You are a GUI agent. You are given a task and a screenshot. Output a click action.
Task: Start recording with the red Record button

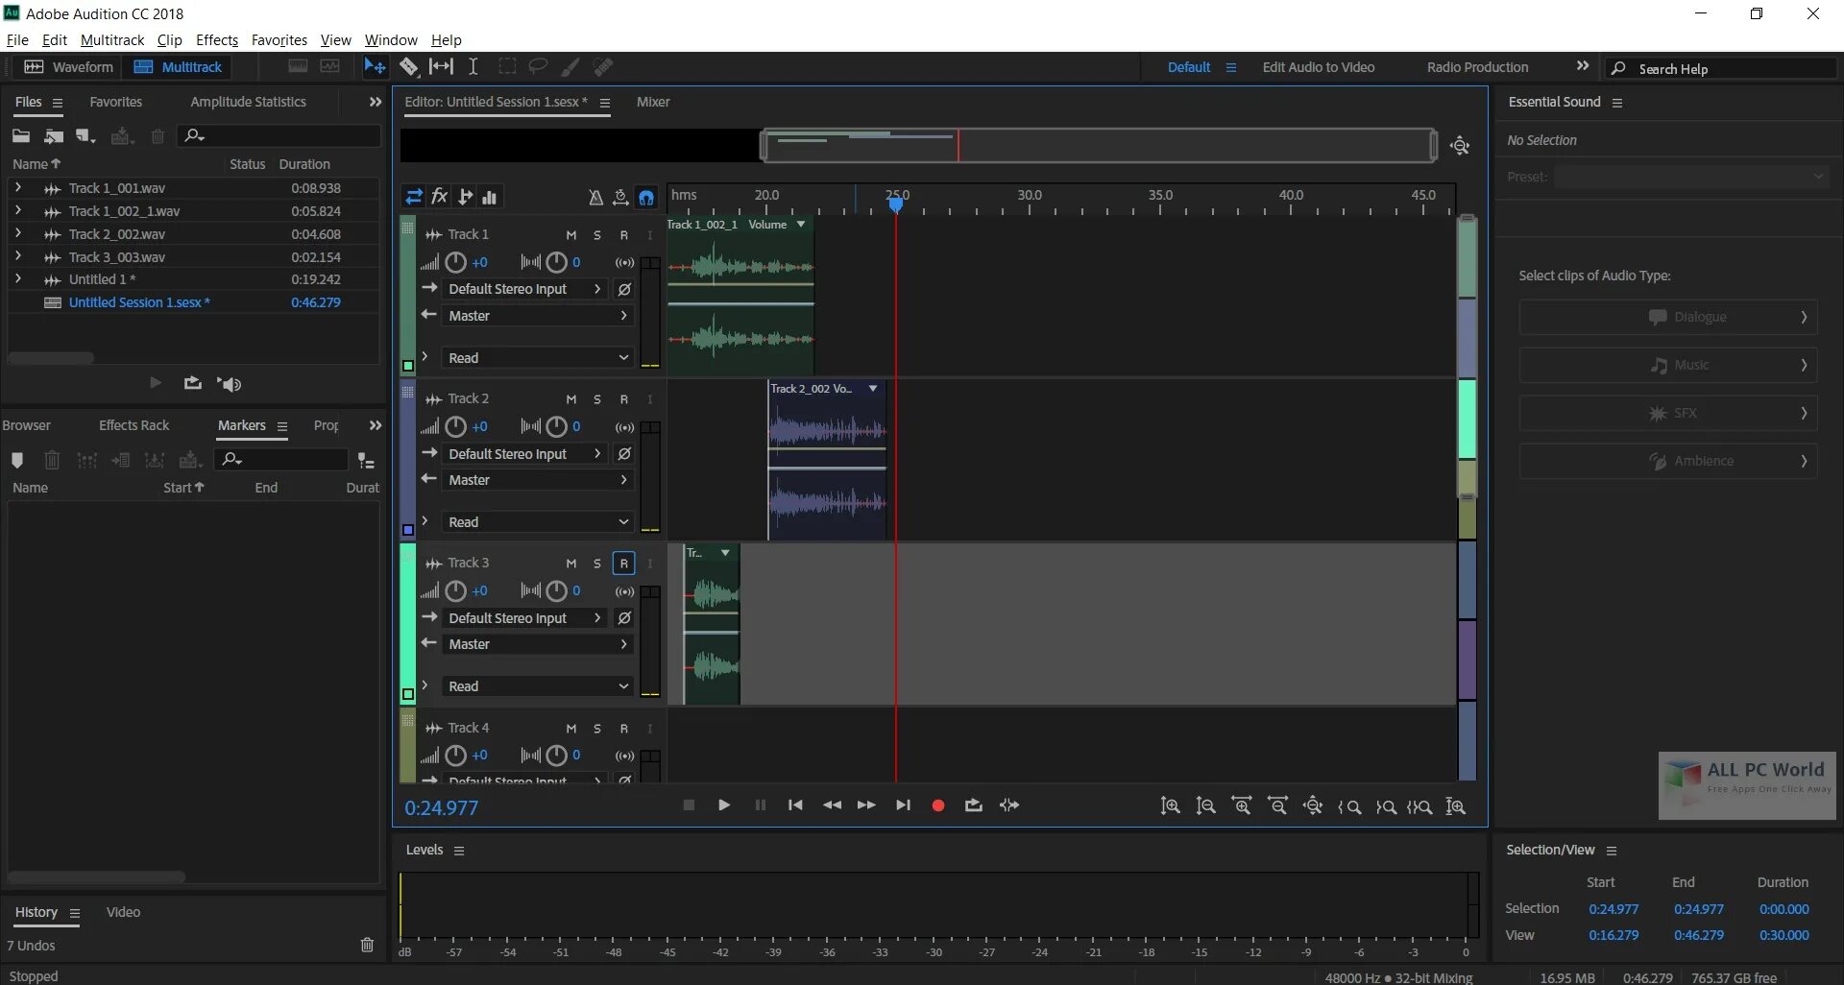(938, 805)
